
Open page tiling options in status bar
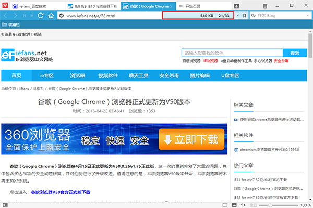point(225,205)
